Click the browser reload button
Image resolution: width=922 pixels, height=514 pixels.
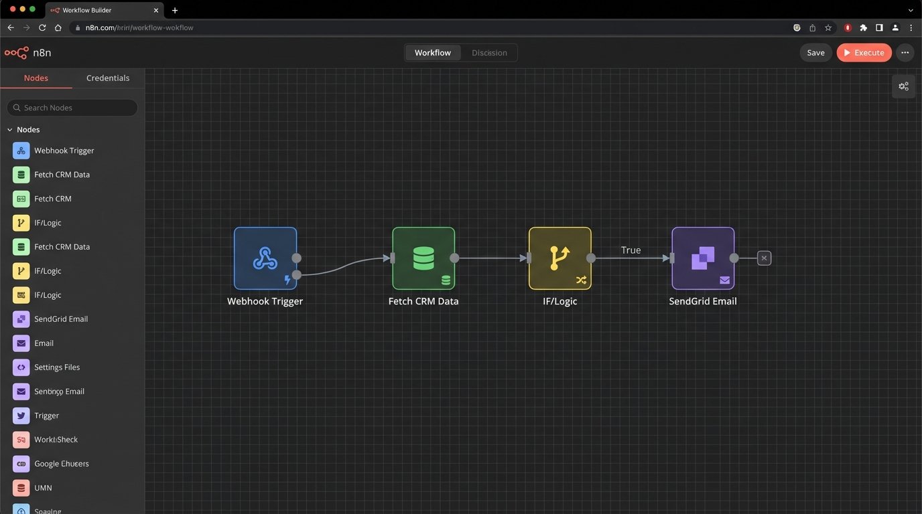(42, 28)
